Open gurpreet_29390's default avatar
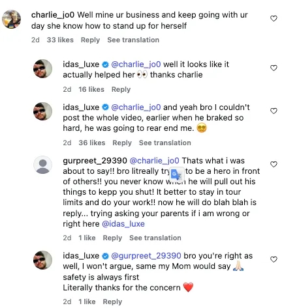This screenshot has height=308, width=282. click(x=42, y=165)
